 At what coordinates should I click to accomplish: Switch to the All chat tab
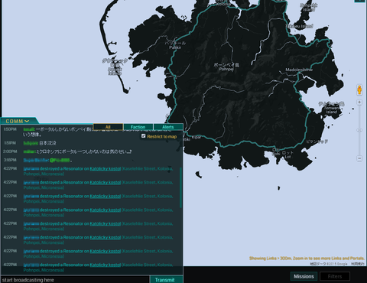108,127
